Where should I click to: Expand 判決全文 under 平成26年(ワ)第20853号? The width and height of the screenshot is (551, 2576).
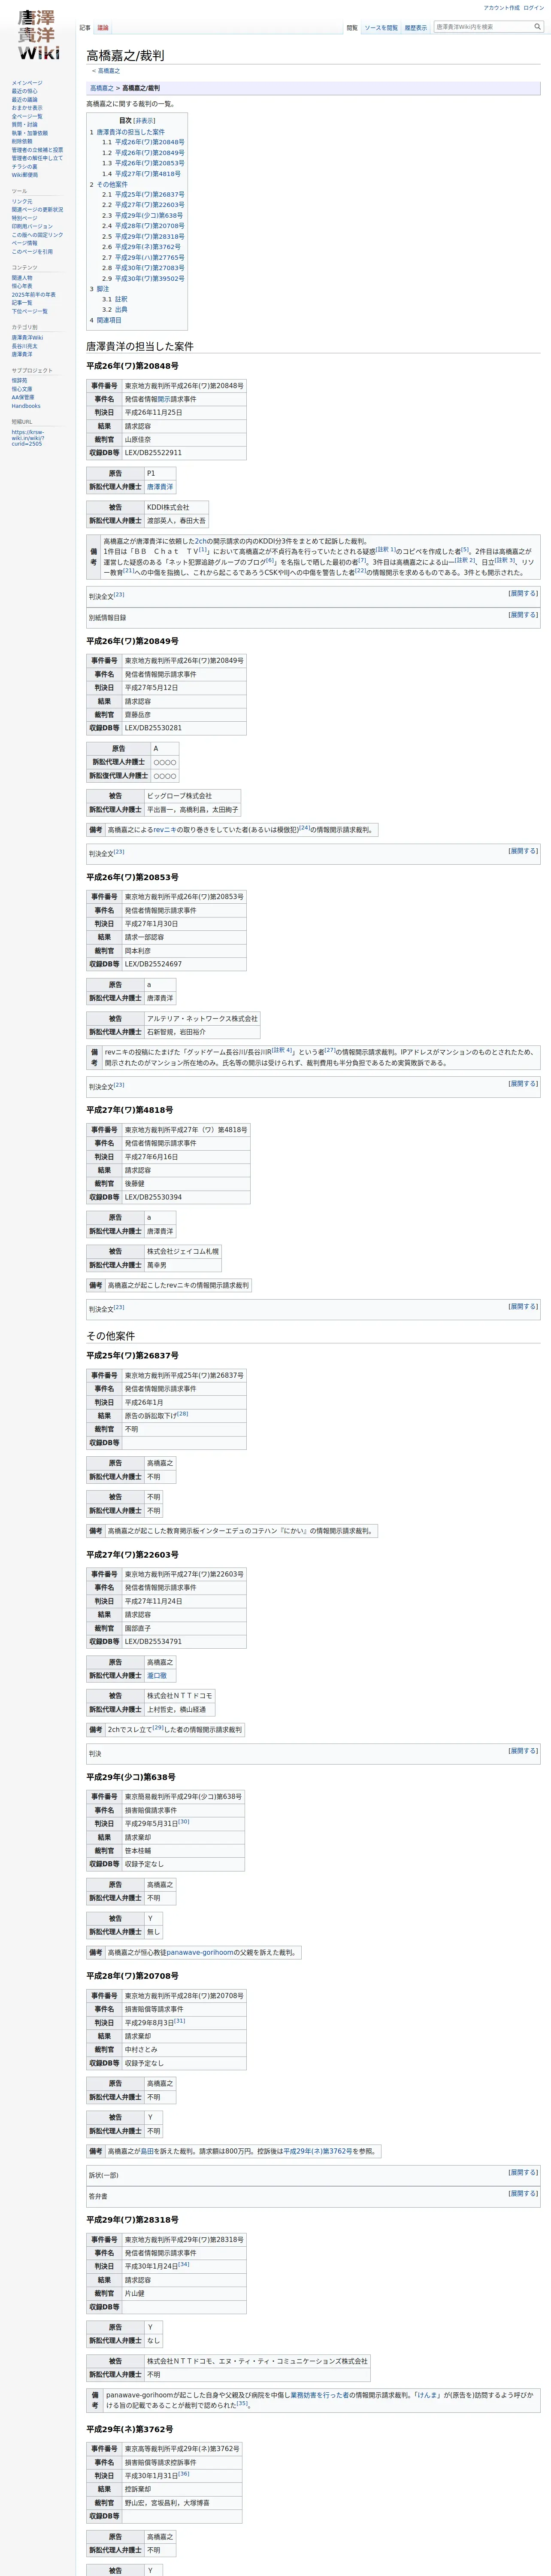pyautogui.click(x=523, y=1084)
